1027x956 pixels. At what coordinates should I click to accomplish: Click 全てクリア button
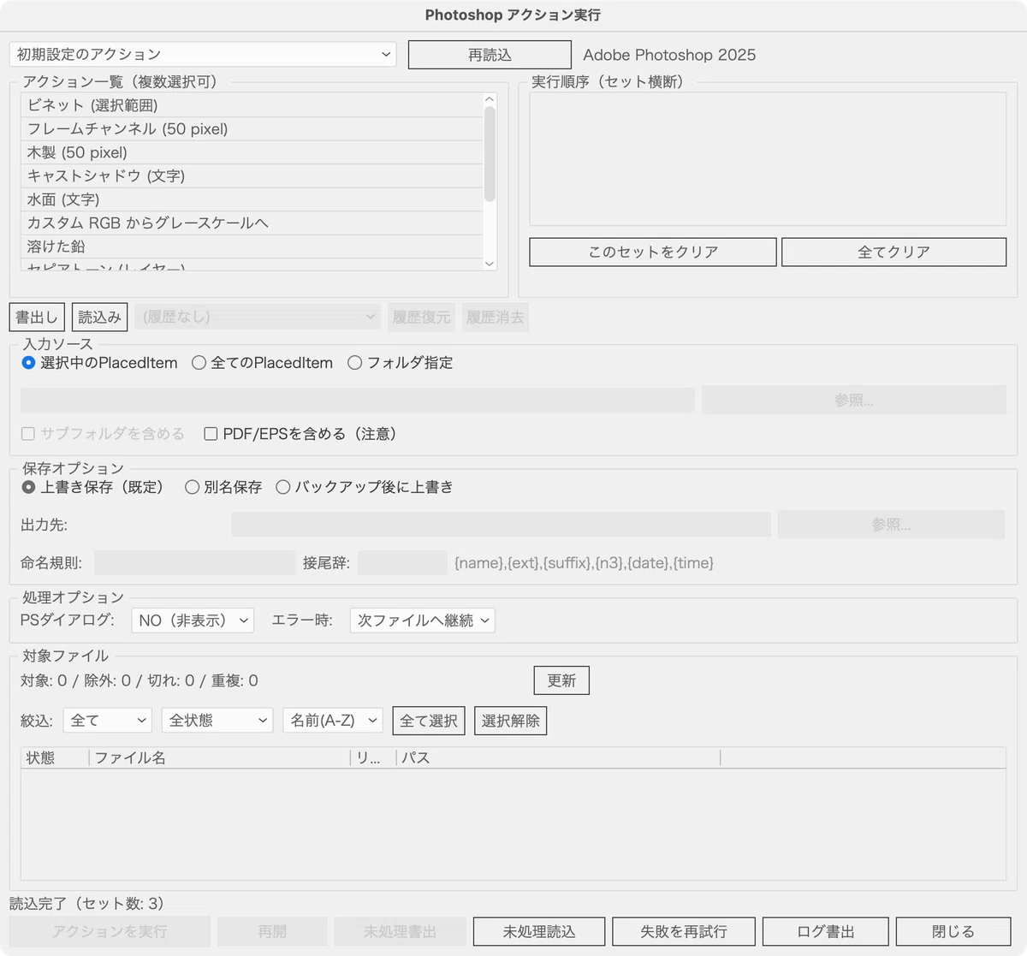click(893, 252)
